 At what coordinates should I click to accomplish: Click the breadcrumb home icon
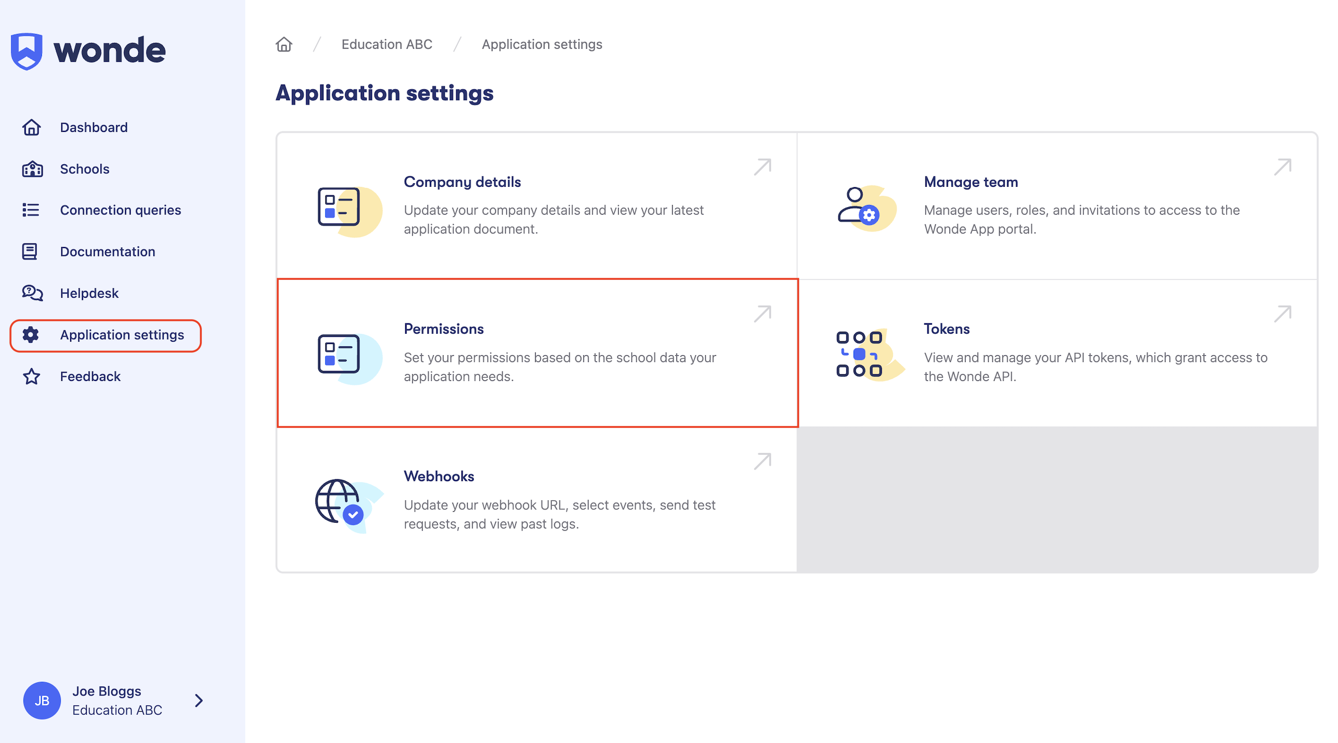click(284, 44)
